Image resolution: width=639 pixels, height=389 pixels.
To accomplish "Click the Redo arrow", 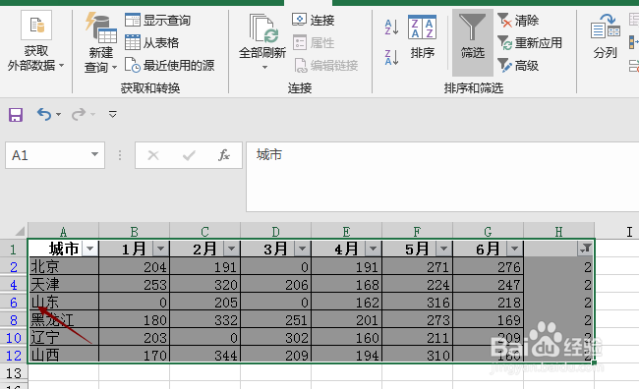I will pos(79,115).
